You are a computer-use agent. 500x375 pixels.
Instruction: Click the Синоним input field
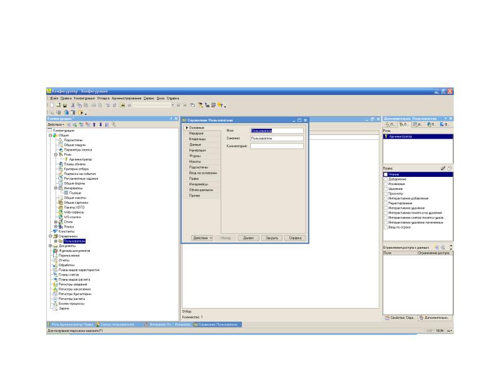click(x=276, y=138)
